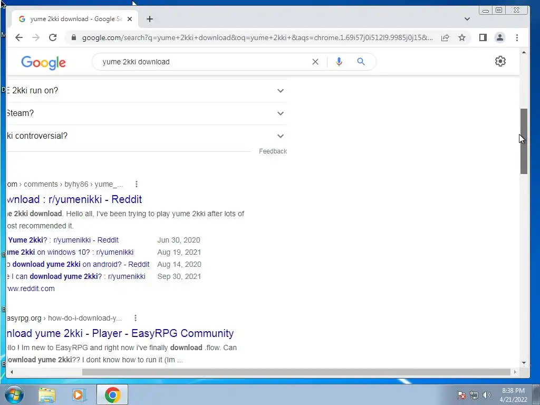Expand the "2kki run on?" question

coord(147,91)
